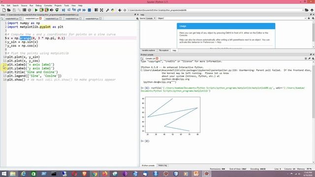The height and width of the screenshot is (177, 315).
Task: Expand the working directory path dropdown
Action: [x=303, y=10]
